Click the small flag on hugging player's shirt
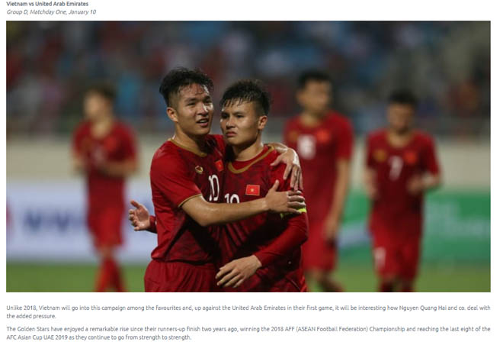Screen dimensions: 503x345 219,166
